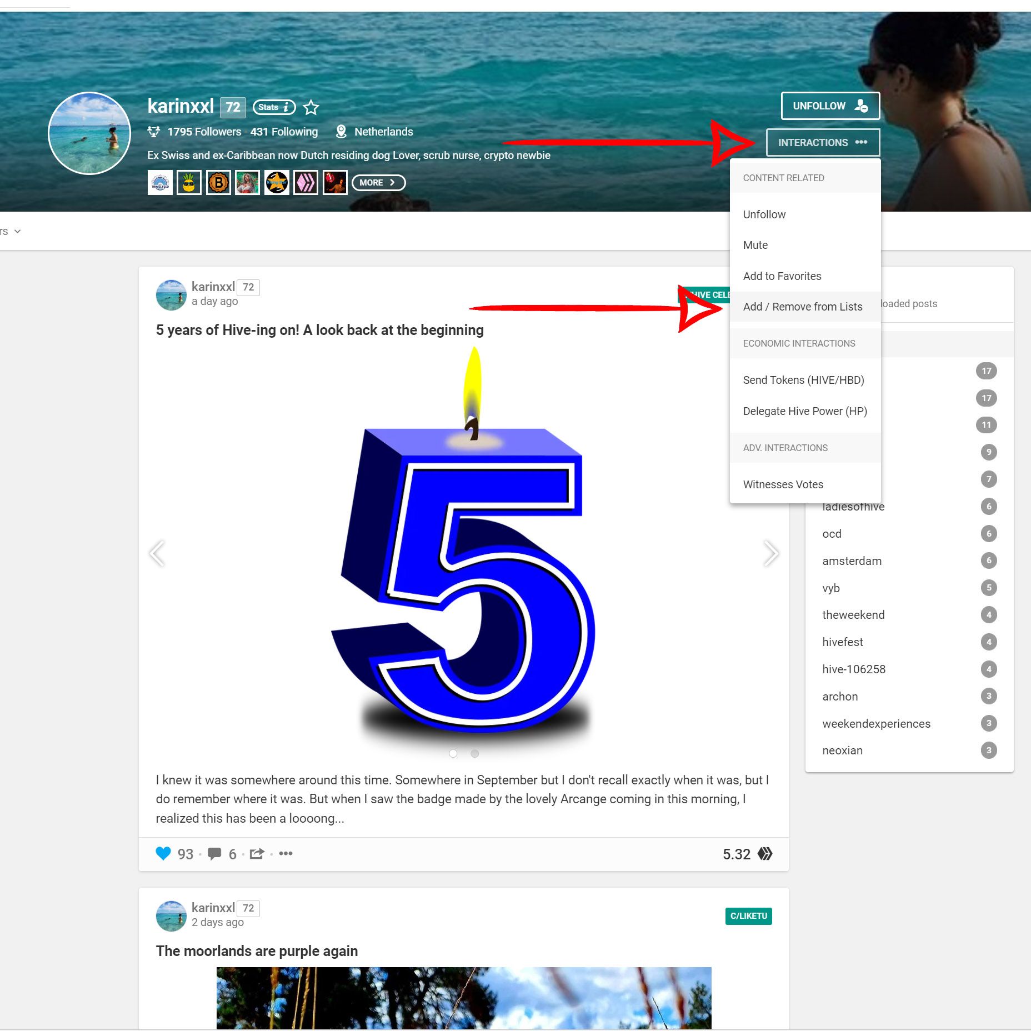Expand the partially visible 'rs' dropdown
This screenshot has width=1031, height=1031.
pos(11,231)
